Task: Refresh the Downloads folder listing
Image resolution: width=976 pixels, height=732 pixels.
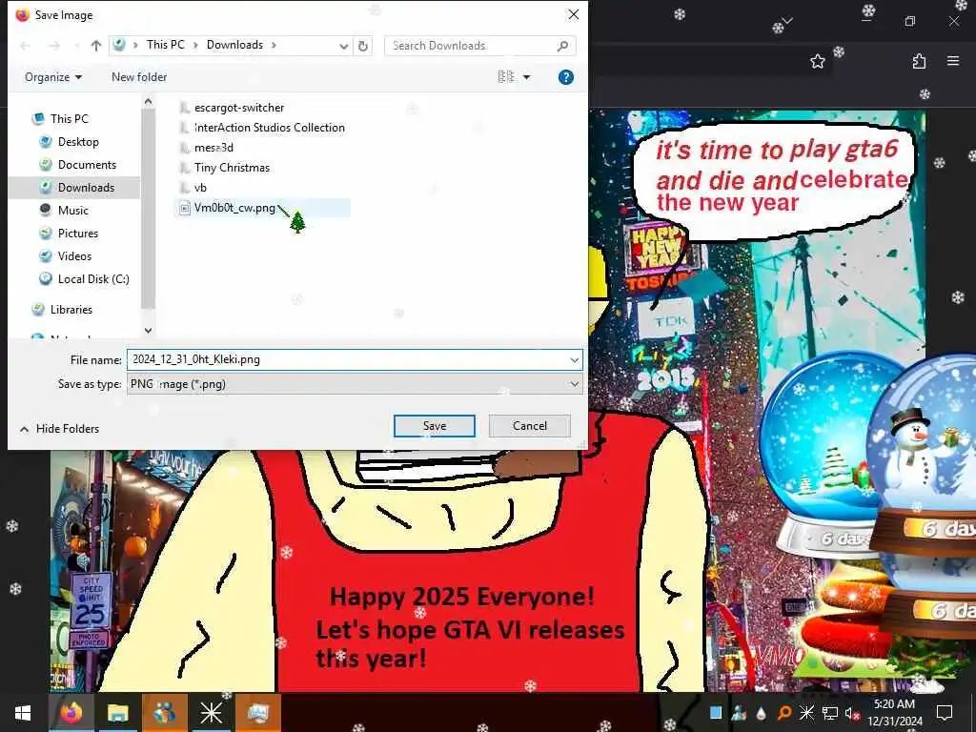Action: click(x=363, y=46)
